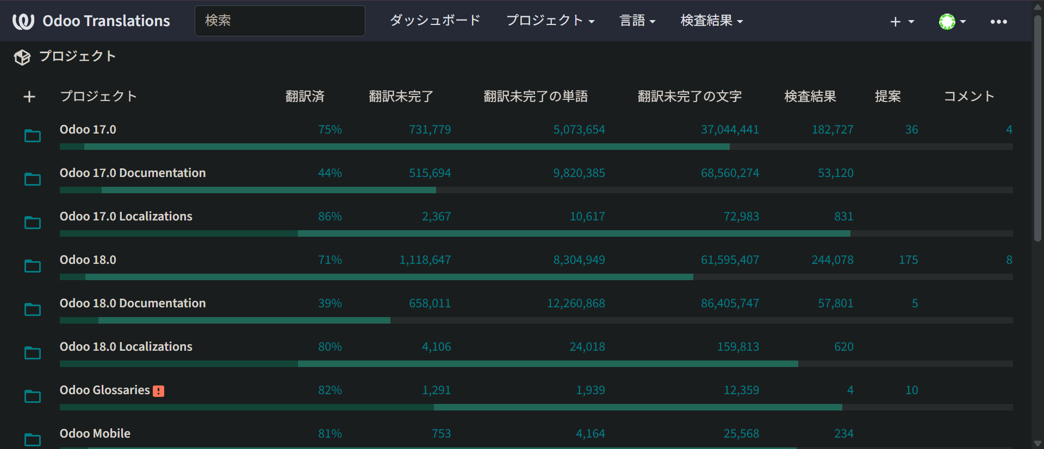Sort by the 翻訳済 column header
Image resolution: width=1044 pixels, height=449 pixels.
pos(305,97)
